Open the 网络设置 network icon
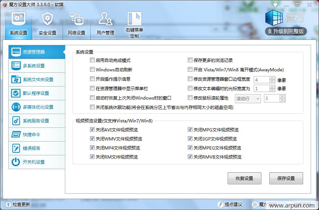The height and width of the screenshot is (210, 319). [x=76, y=18]
